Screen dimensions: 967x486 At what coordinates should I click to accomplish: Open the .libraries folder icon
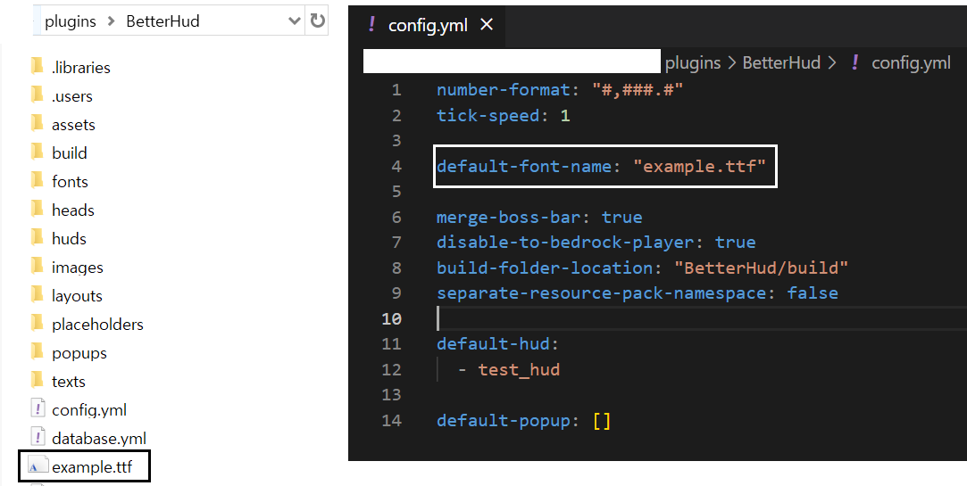tap(37, 66)
